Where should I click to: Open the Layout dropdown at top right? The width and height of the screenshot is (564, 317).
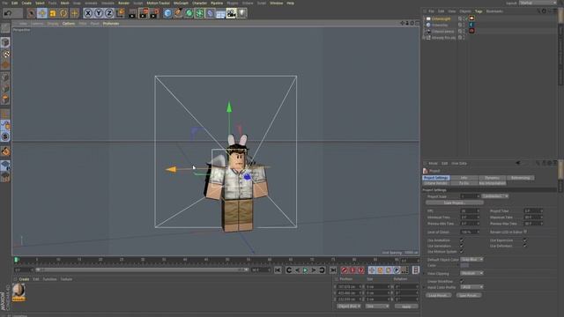tap(538, 3)
